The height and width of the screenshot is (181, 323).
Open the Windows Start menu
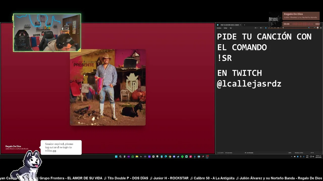(x=116, y=157)
